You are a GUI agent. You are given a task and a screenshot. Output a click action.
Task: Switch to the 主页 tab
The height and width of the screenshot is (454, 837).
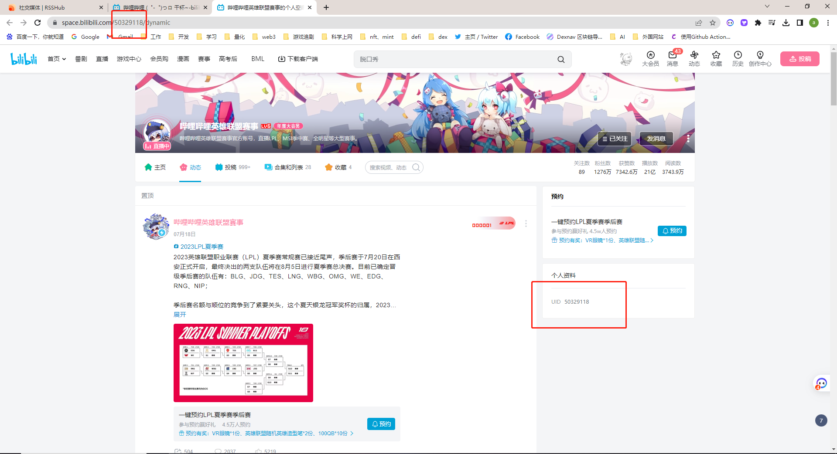click(155, 167)
